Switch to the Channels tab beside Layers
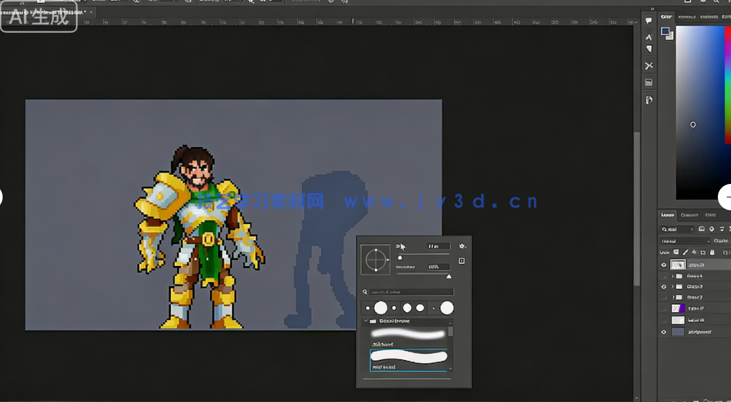This screenshot has width=731, height=402. (x=689, y=215)
